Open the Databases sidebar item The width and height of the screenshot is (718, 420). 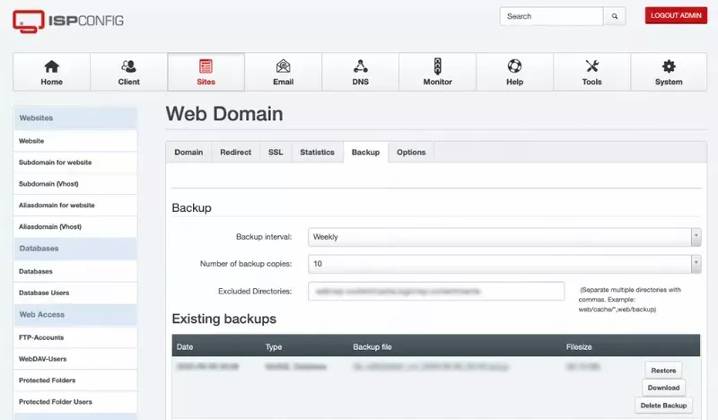point(75,271)
